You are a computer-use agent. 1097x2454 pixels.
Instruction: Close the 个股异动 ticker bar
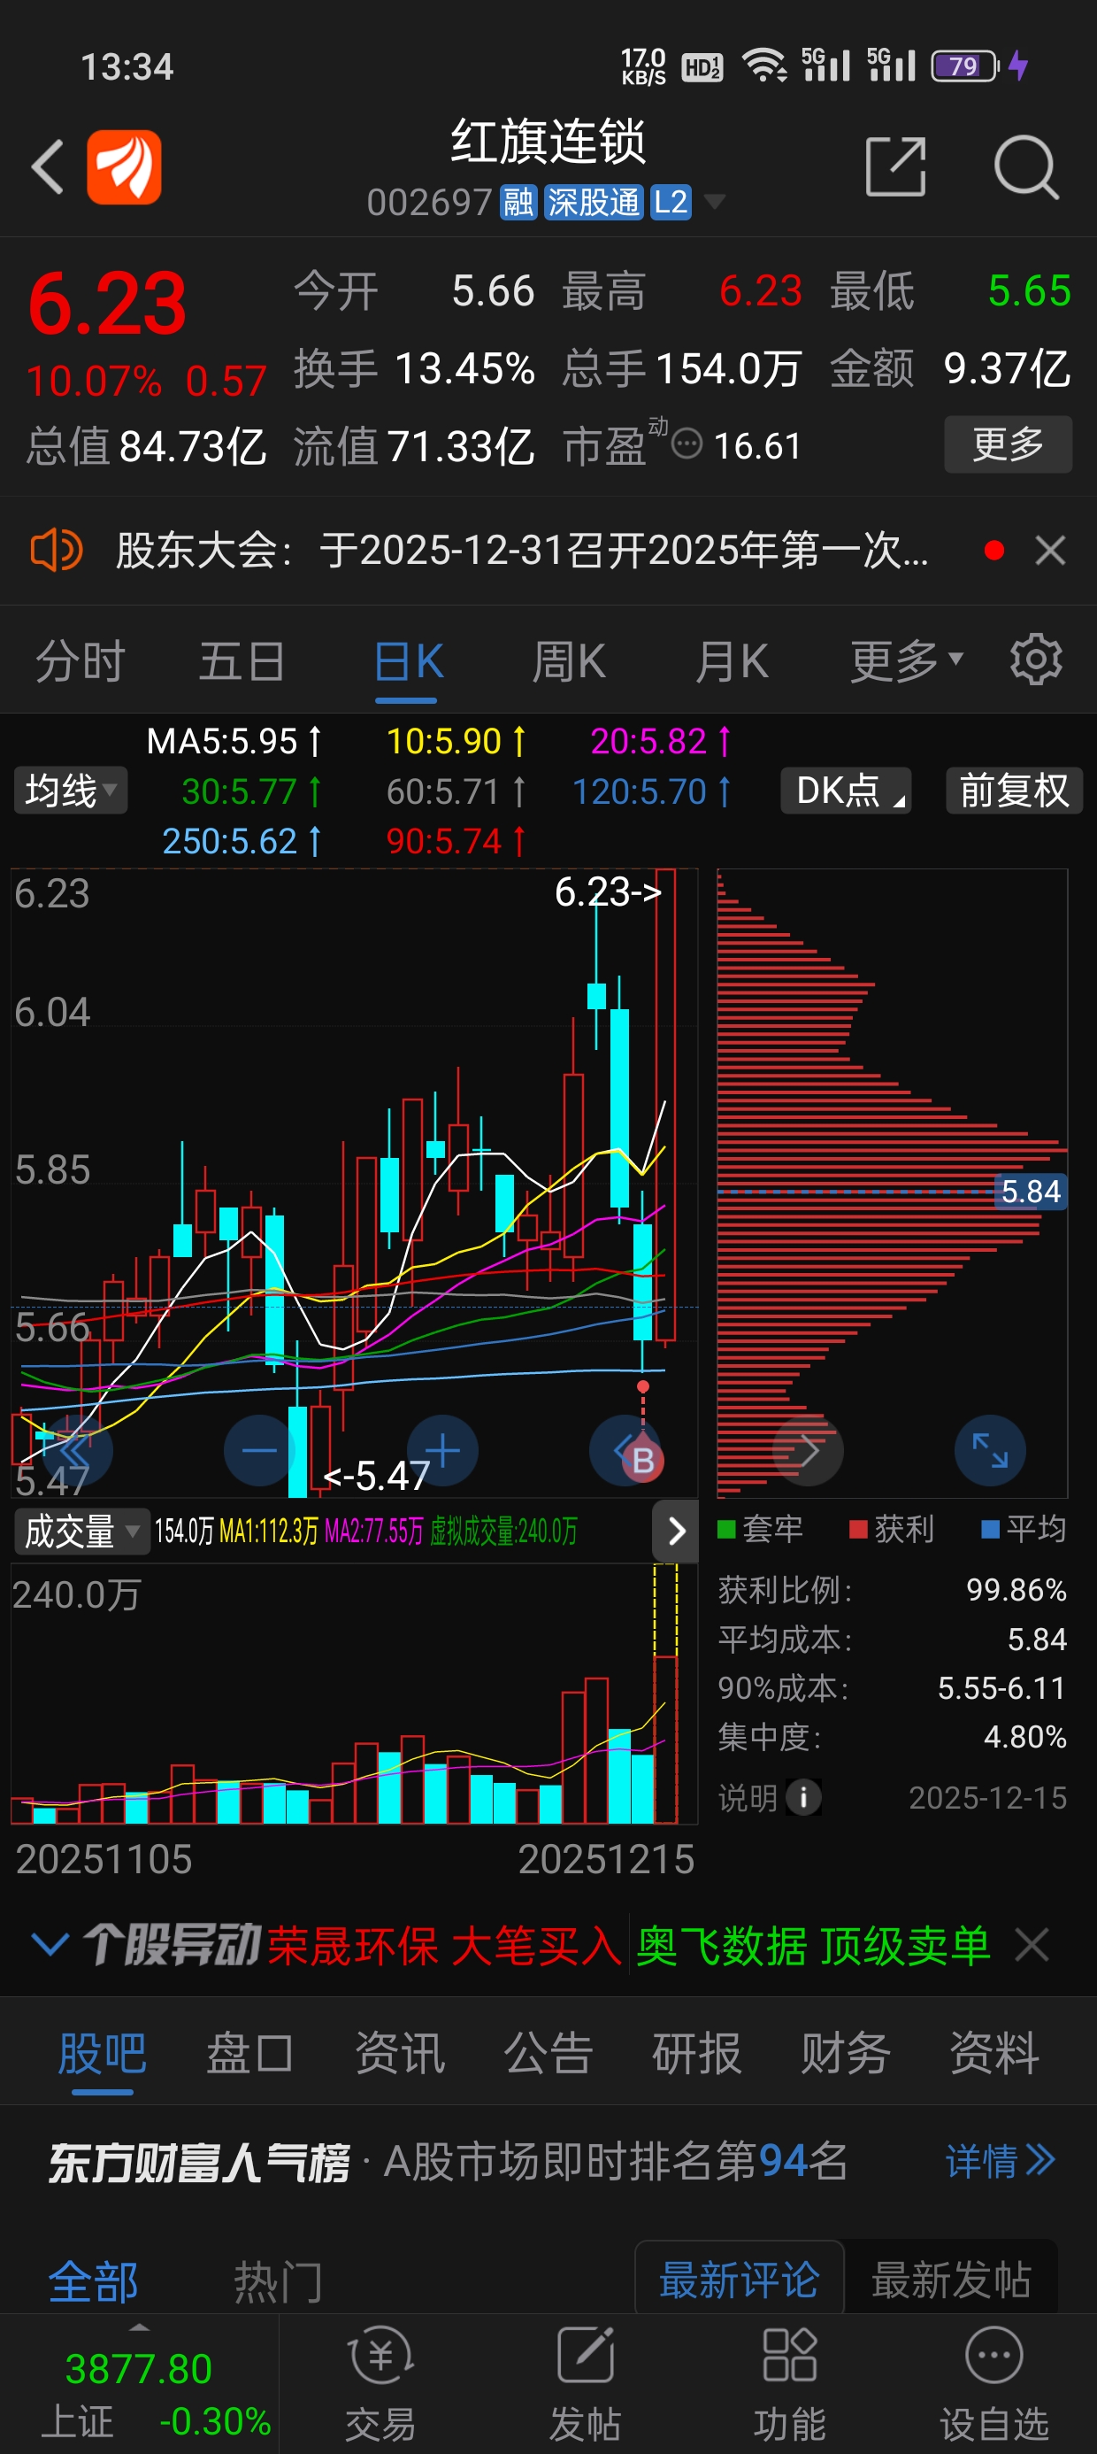(1032, 1944)
